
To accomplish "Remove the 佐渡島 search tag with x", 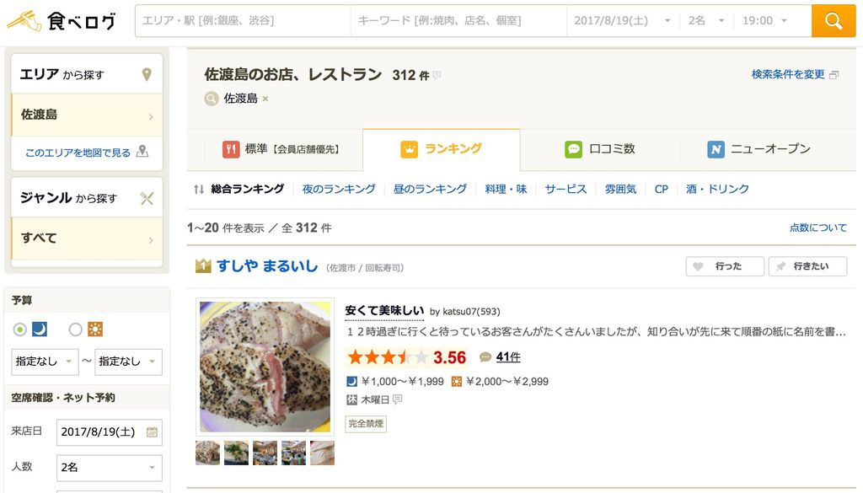I will [x=265, y=99].
